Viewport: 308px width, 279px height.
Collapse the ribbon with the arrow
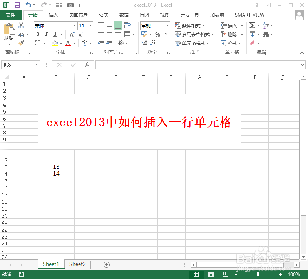point(302,53)
